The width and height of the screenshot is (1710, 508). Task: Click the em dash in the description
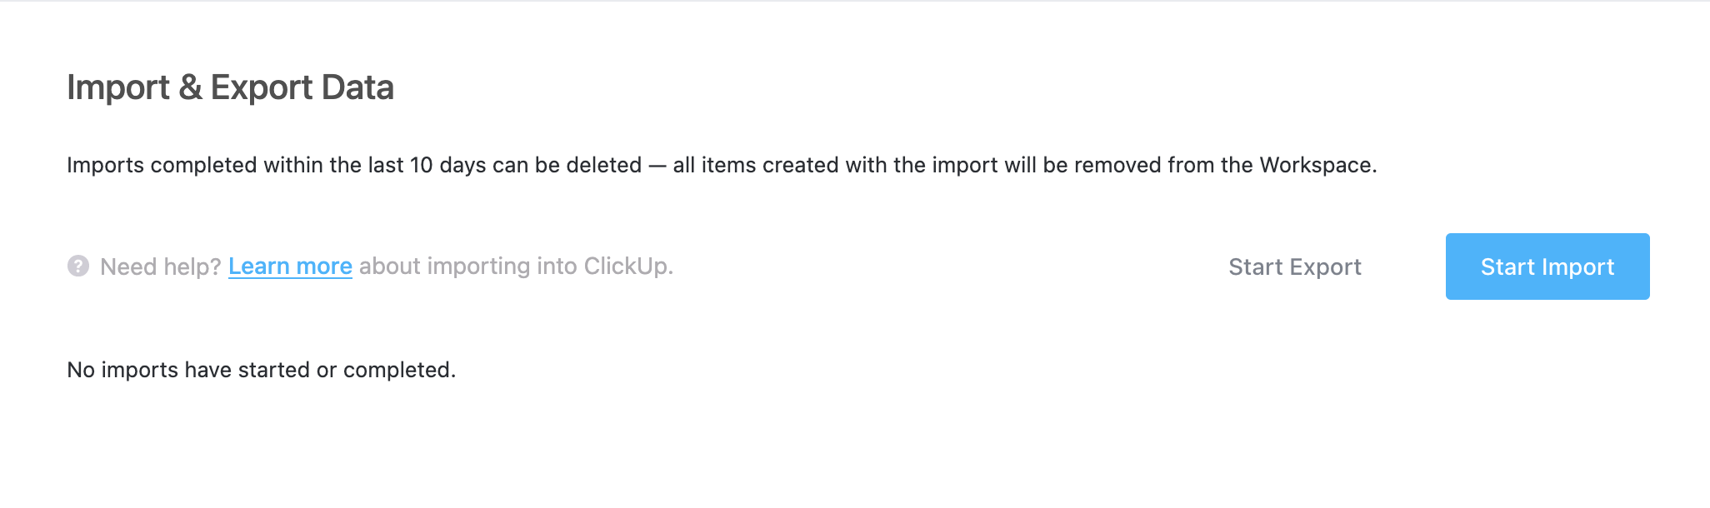pos(657,165)
